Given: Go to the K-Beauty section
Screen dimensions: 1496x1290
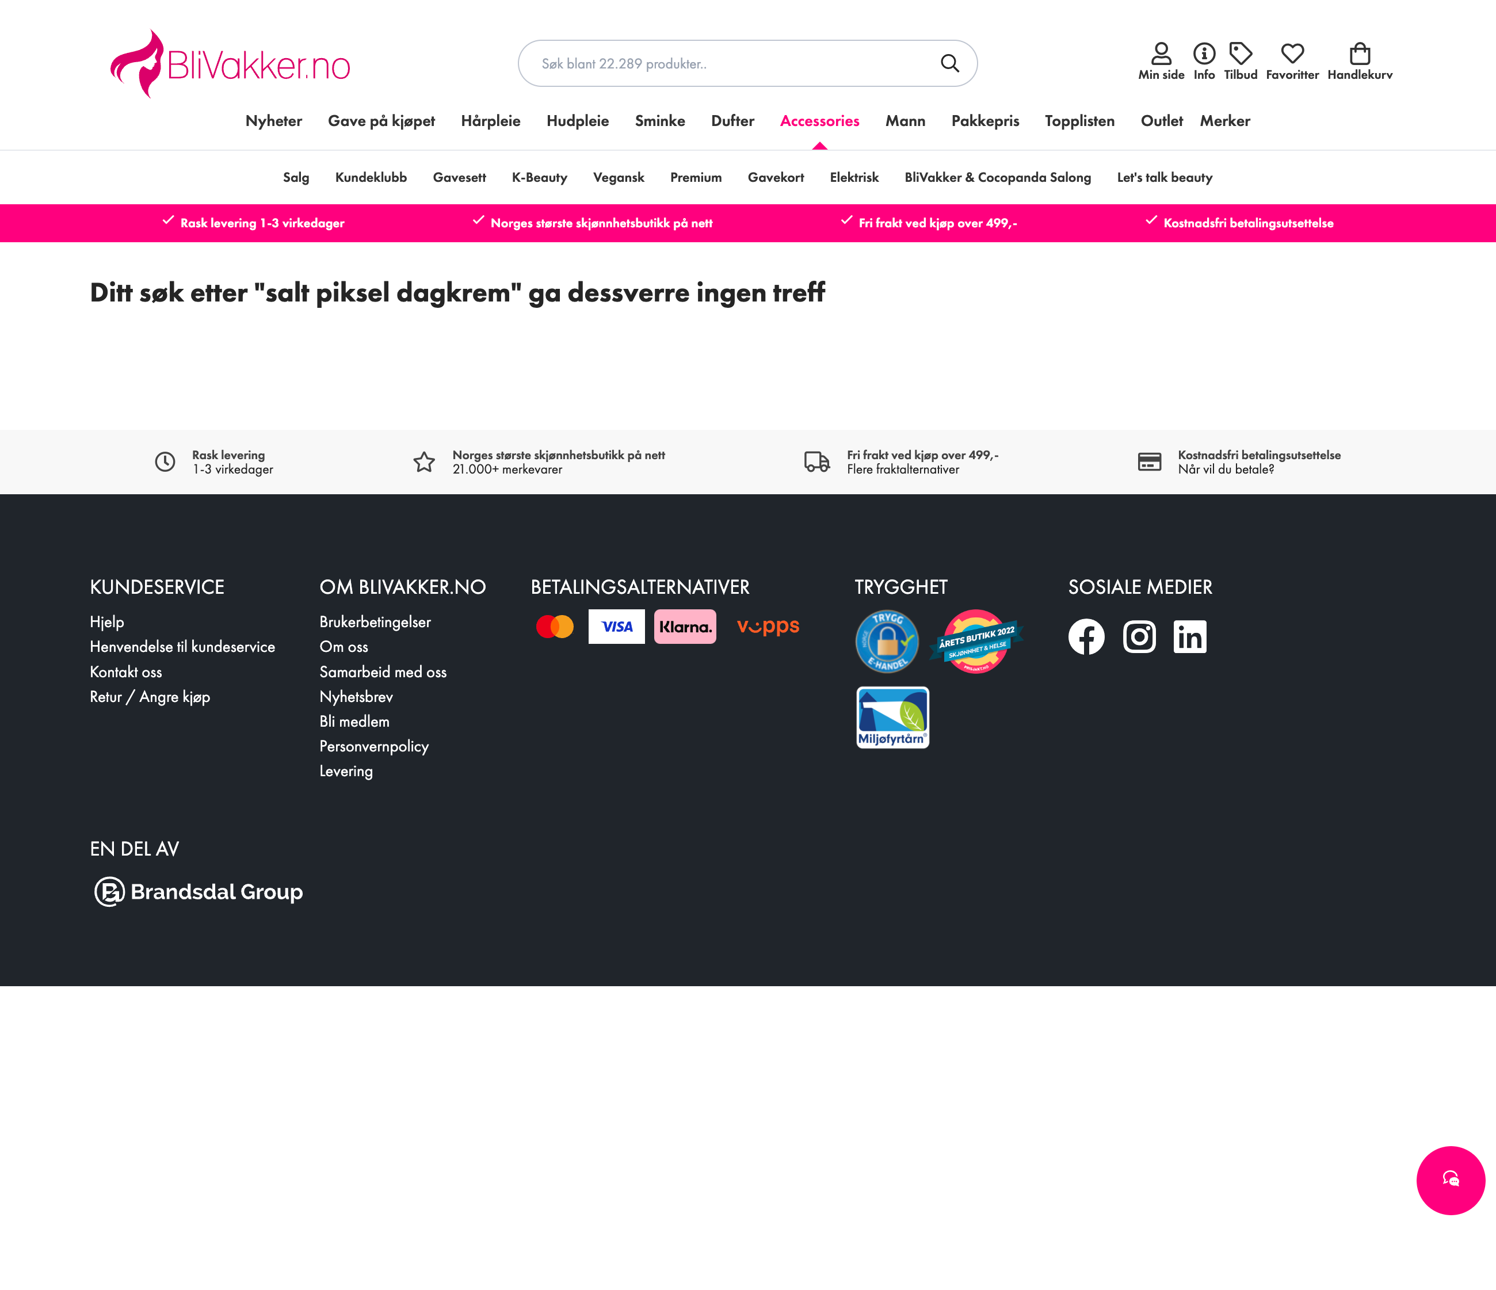Looking at the screenshot, I should pos(539,178).
